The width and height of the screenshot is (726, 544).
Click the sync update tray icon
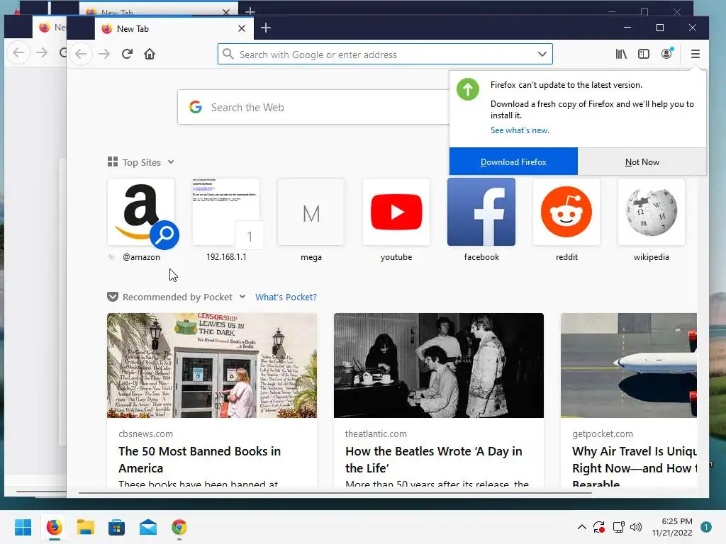tap(599, 527)
